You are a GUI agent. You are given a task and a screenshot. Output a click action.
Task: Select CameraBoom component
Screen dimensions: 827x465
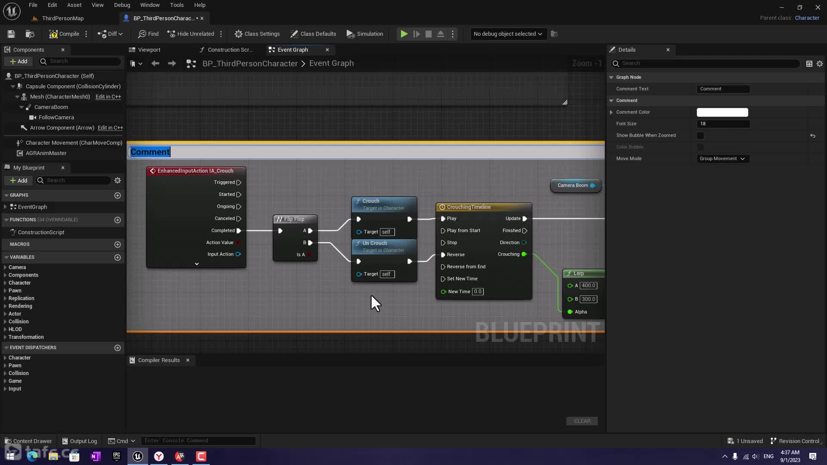coord(51,107)
